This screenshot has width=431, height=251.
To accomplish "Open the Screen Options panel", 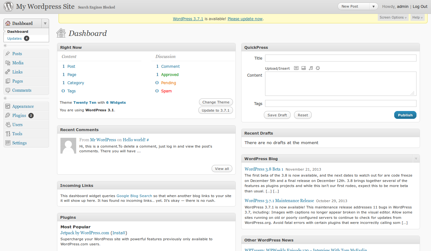I will [393, 17].
